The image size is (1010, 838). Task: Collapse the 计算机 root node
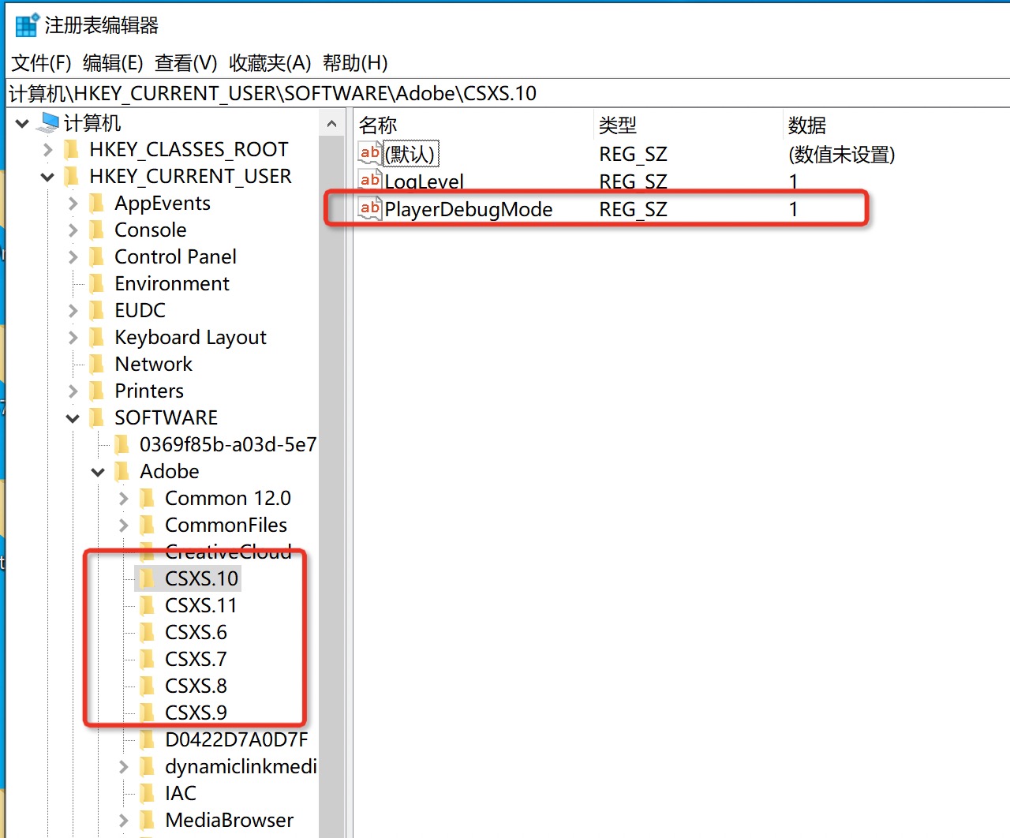[x=23, y=124]
